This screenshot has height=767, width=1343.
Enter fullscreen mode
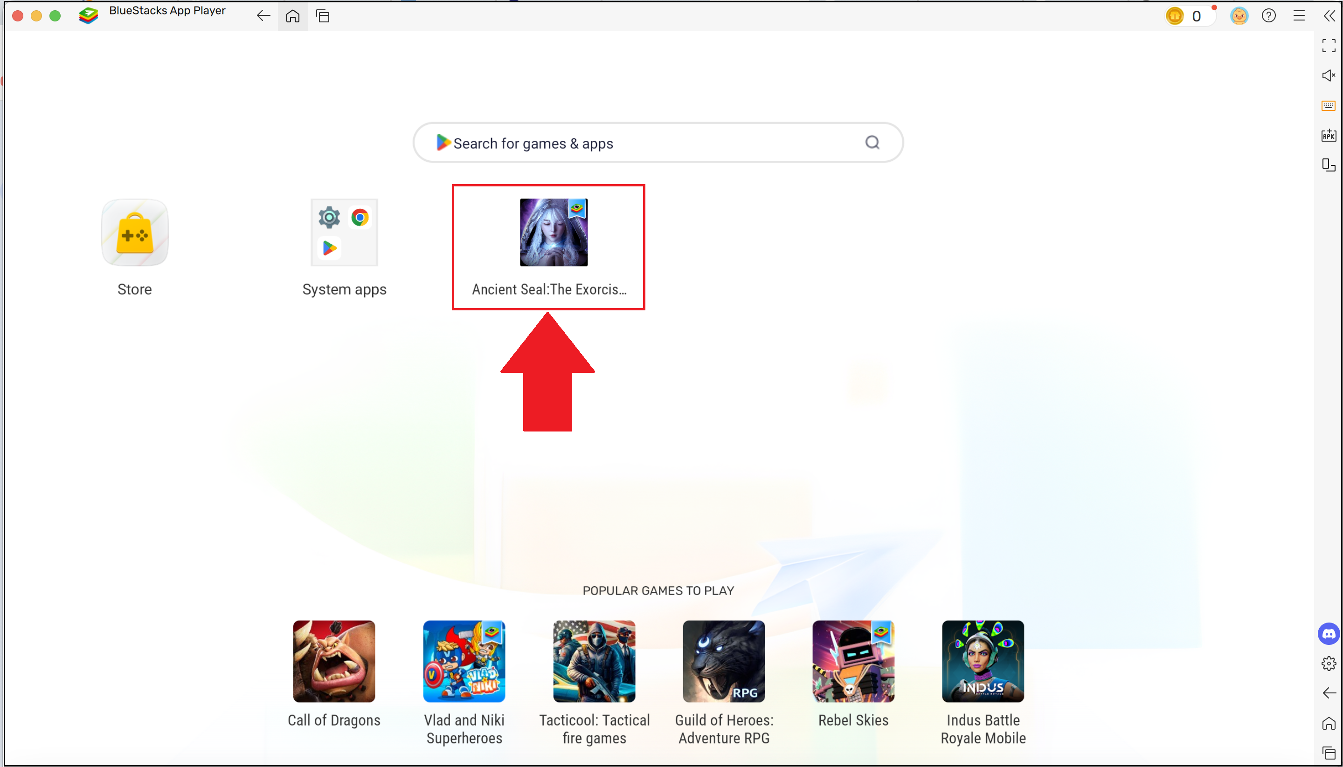[1328, 46]
